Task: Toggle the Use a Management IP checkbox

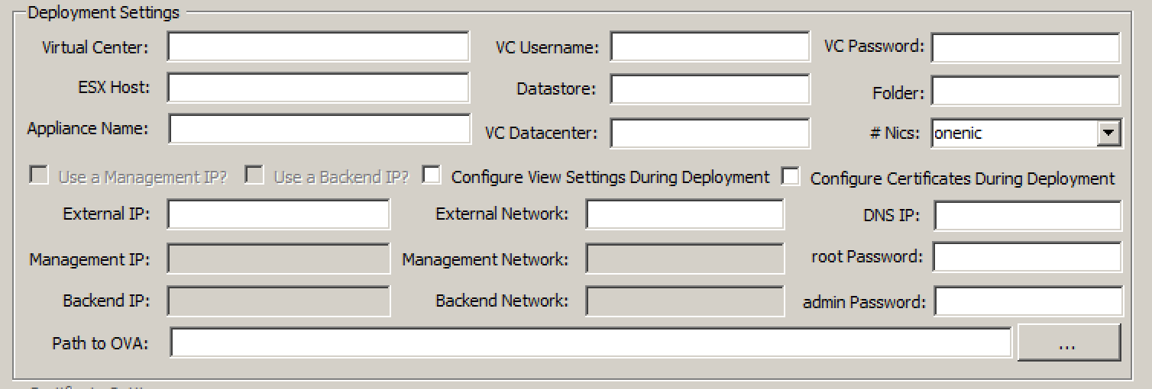Action: point(38,176)
